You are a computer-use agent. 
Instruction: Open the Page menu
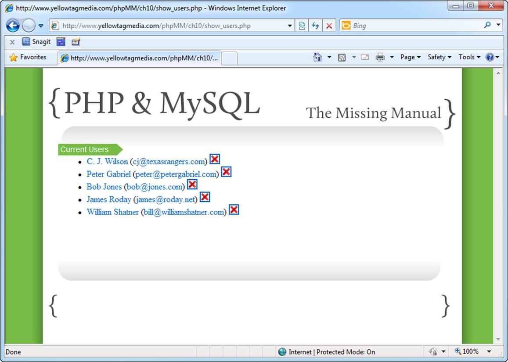coord(410,57)
